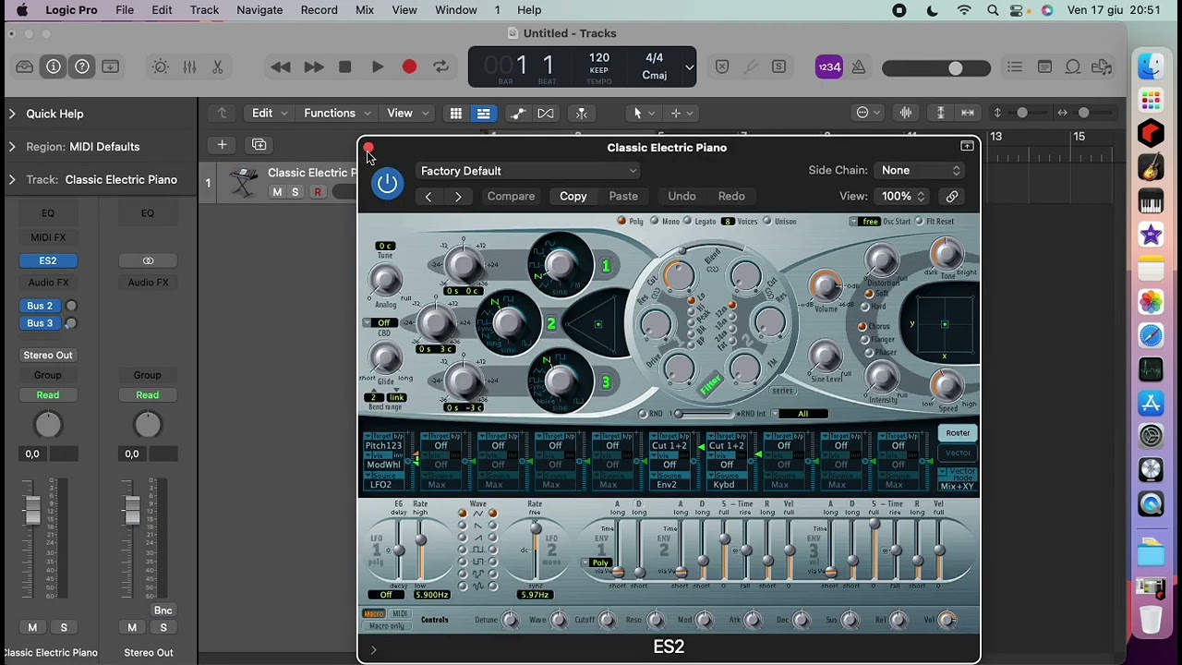Click green Read automation on piano strip
Screen dimensions: 1182x665
[x=48, y=395]
